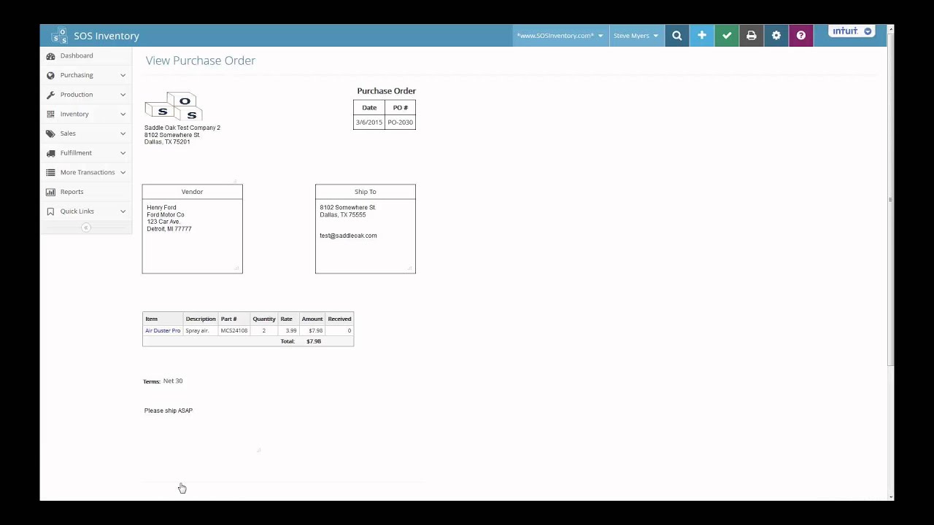Expand the Sales menu chevron

[123, 133]
